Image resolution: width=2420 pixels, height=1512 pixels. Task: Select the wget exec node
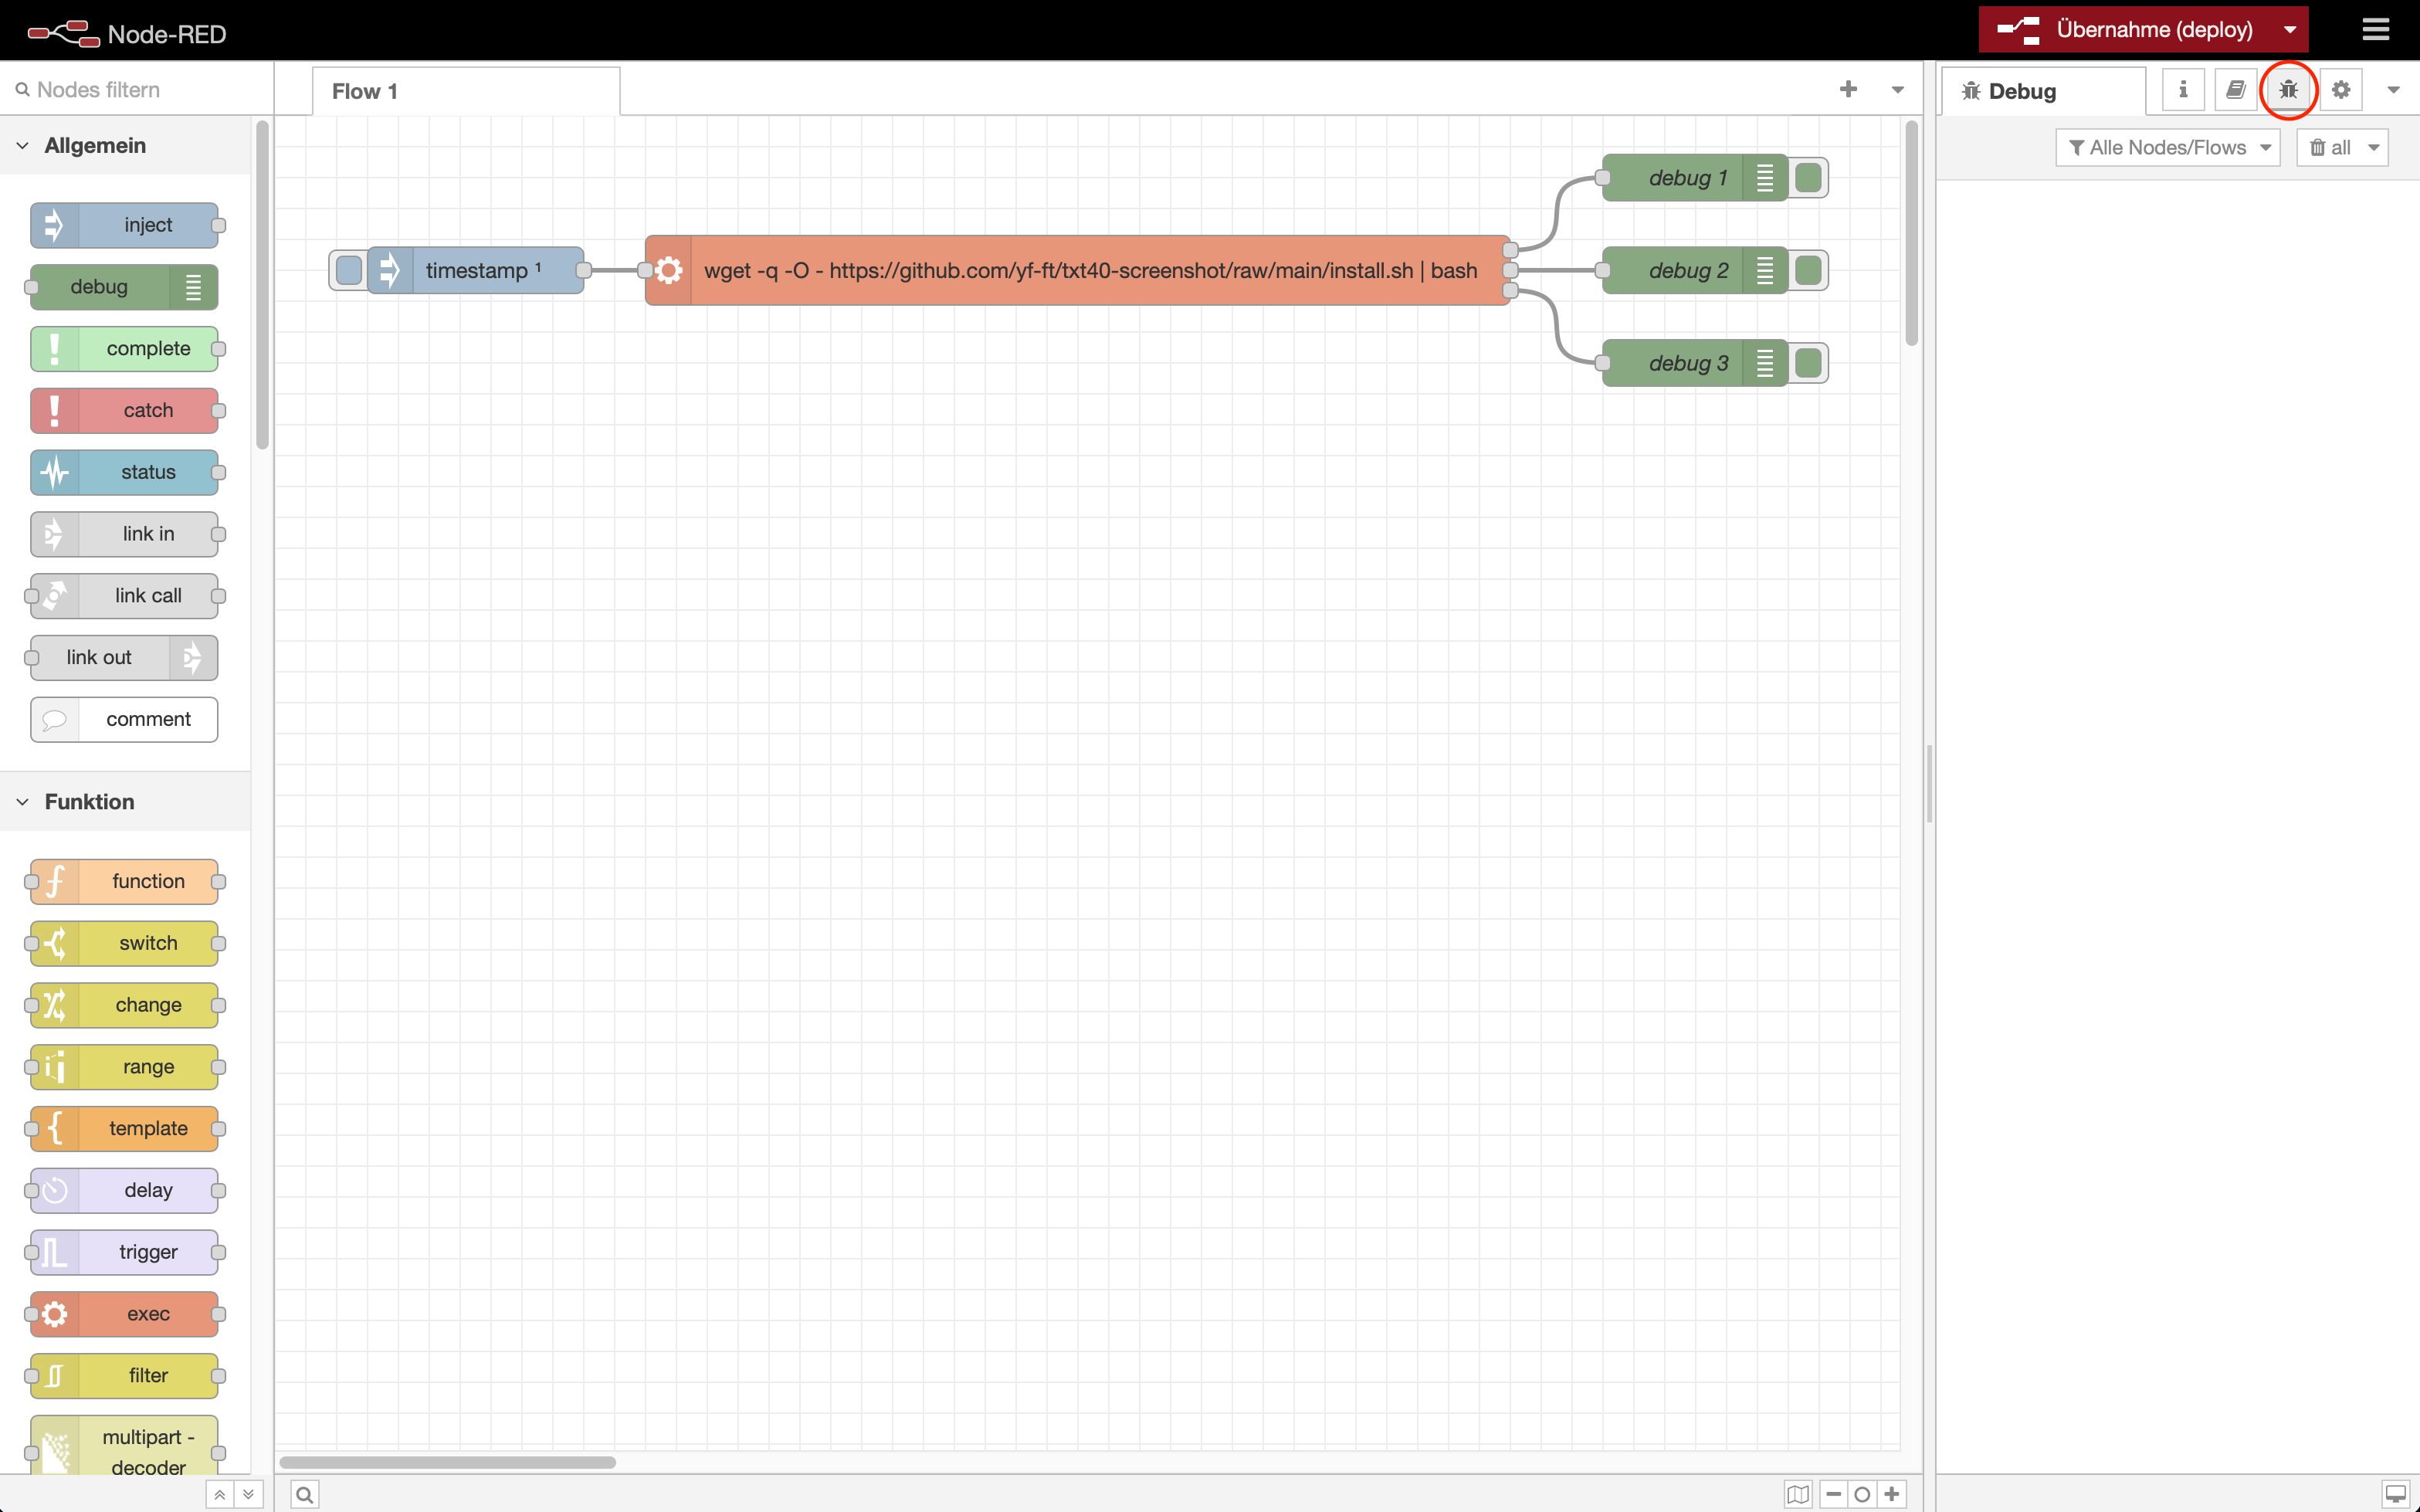(x=1078, y=270)
